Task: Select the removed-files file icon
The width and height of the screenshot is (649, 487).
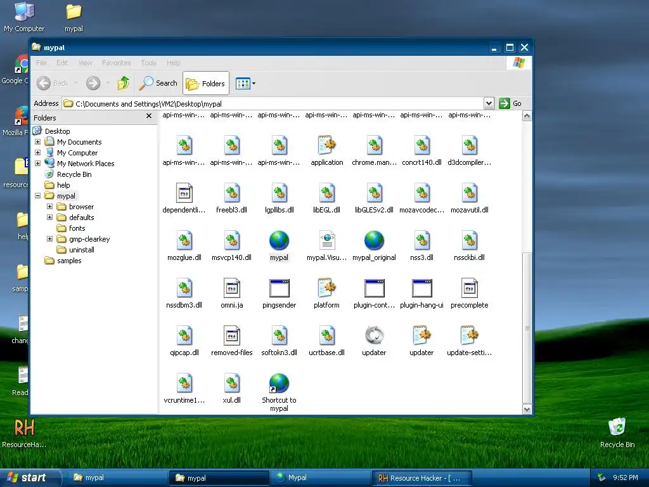Action: (x=232, y=336)
